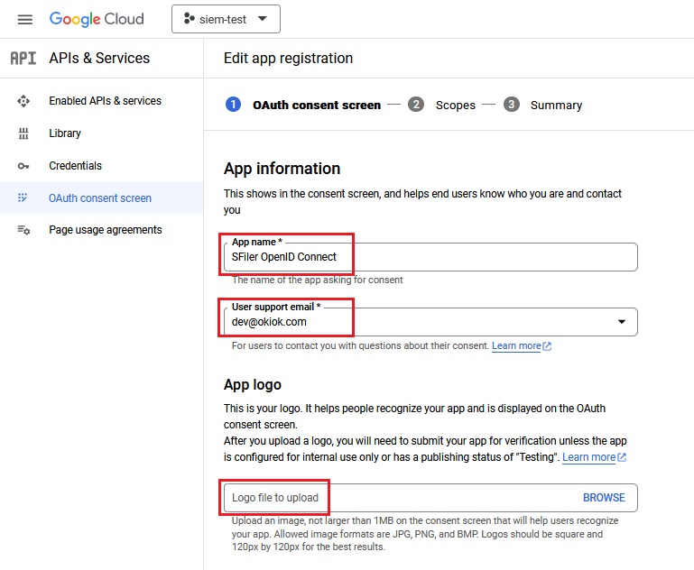Open Learn more link about logo verification
Screen dimensions: 694x570
pos(588,457)
